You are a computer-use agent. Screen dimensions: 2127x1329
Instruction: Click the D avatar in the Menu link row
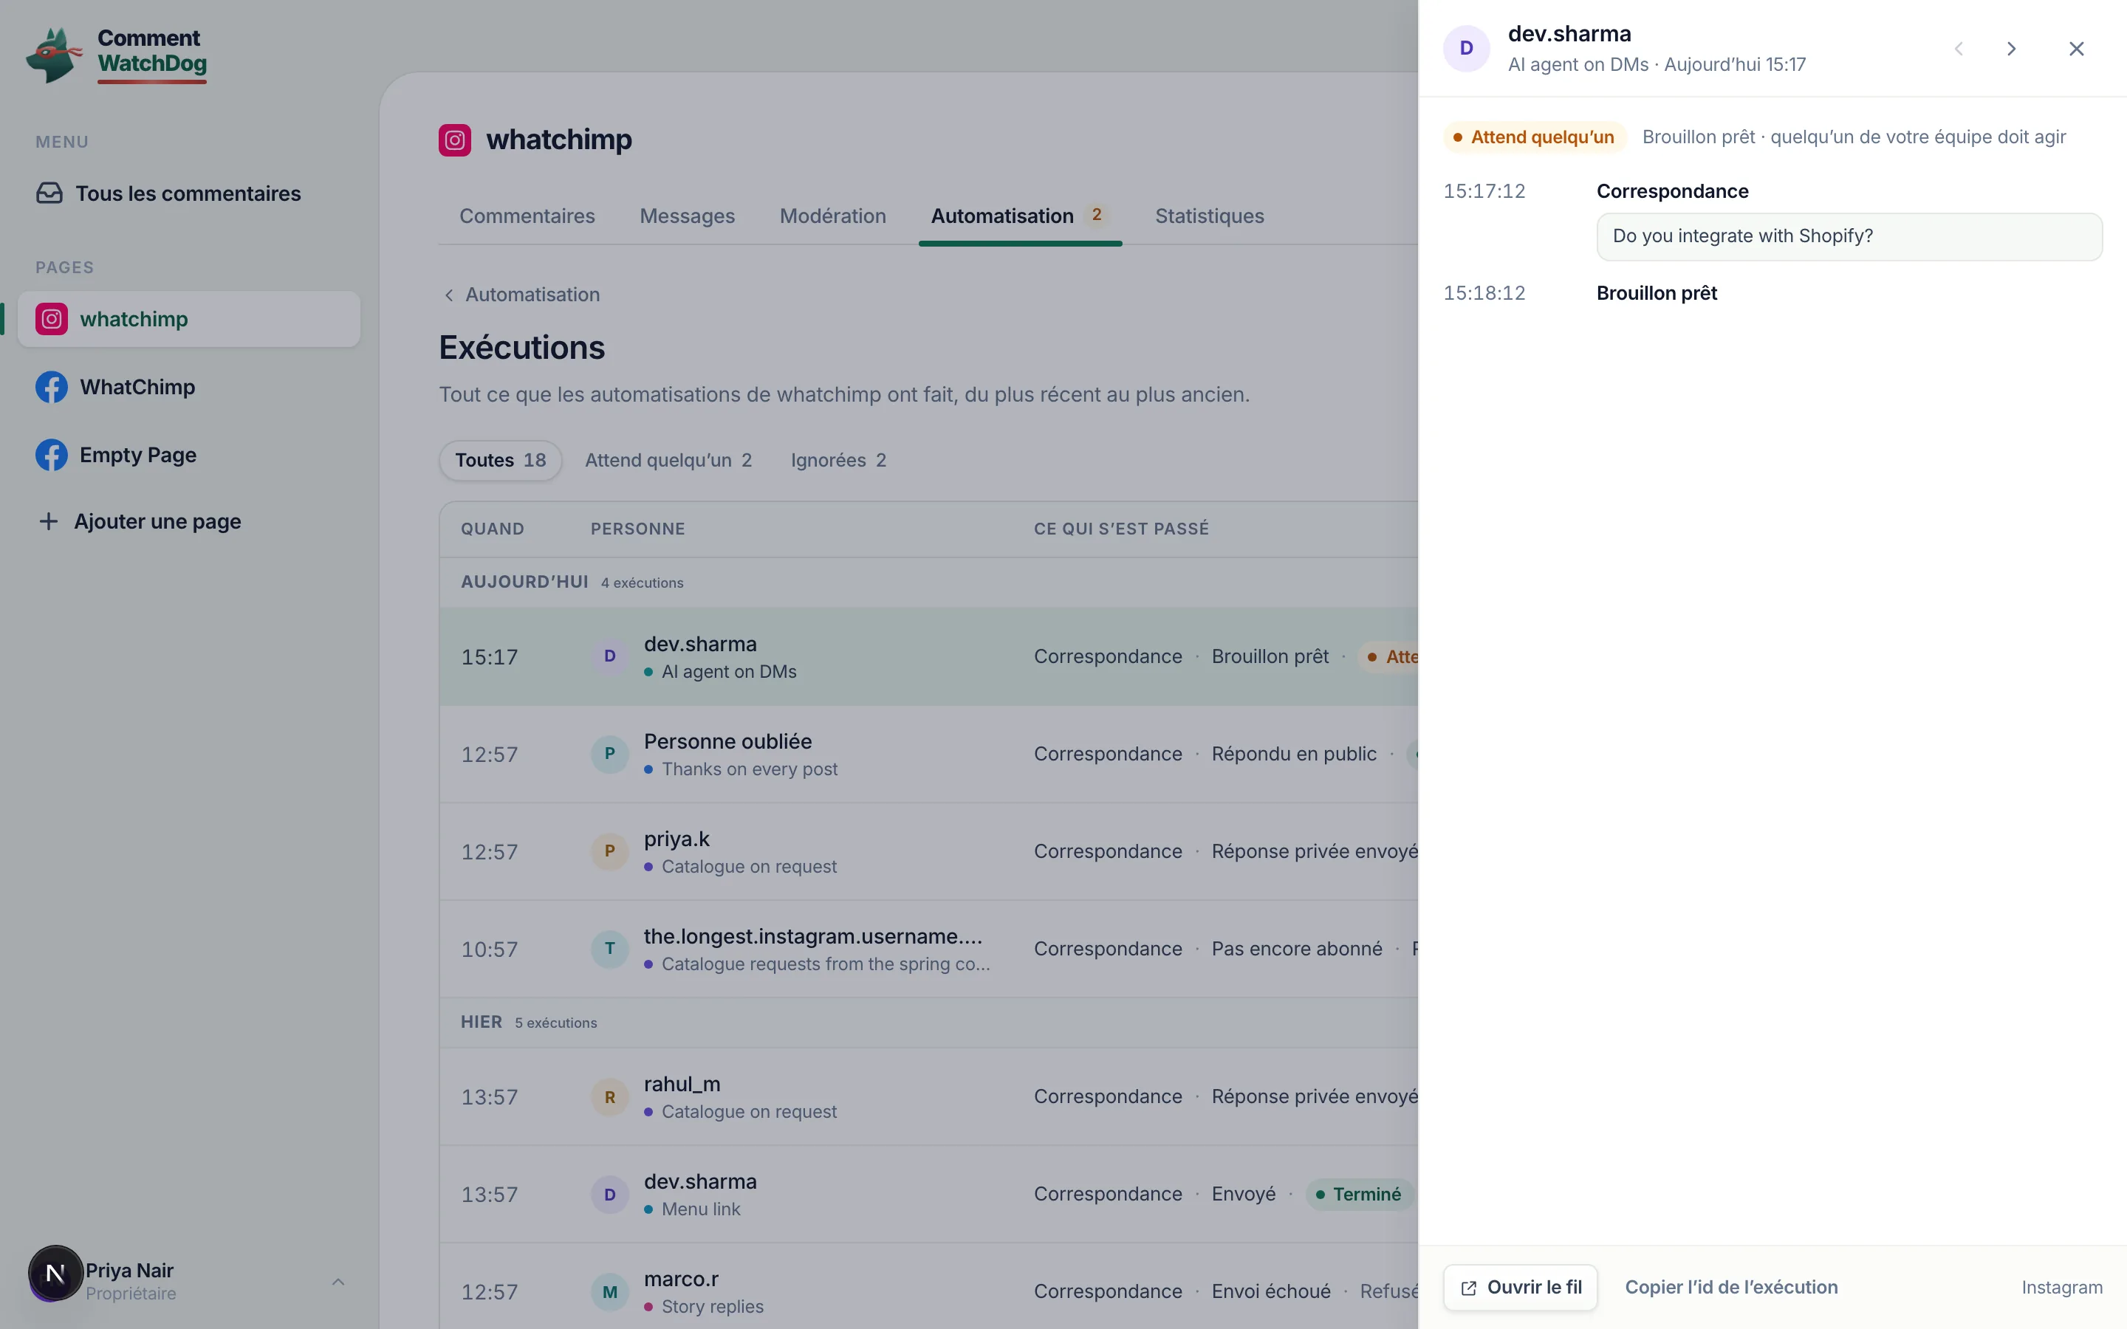click(x=609, y=1195)
